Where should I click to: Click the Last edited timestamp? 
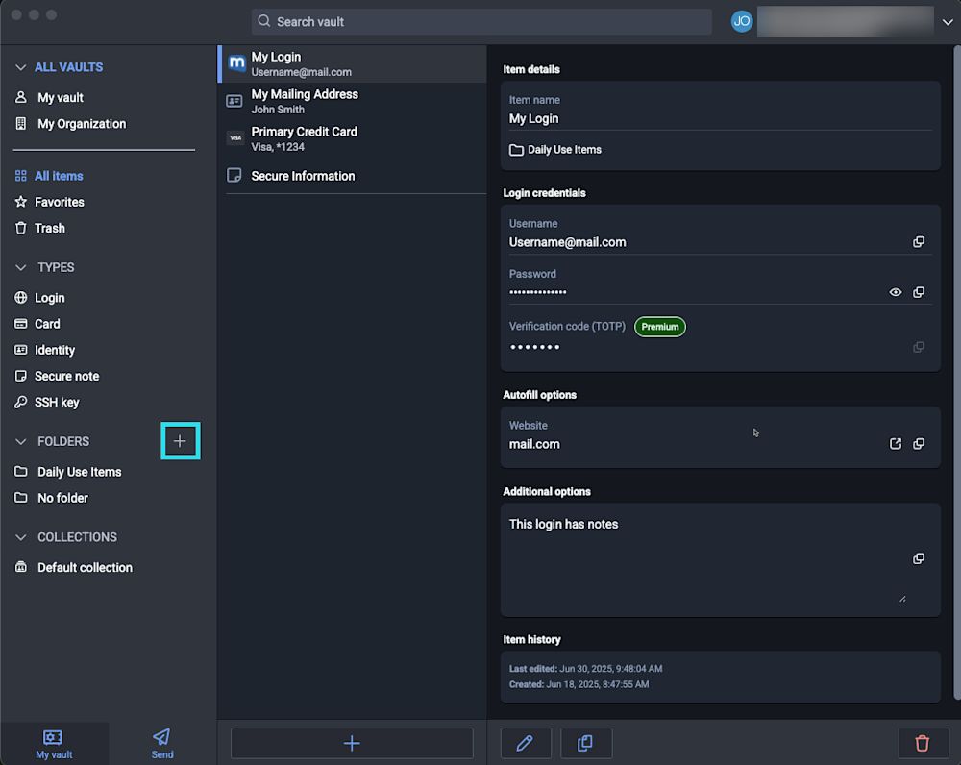pos(585,668)
